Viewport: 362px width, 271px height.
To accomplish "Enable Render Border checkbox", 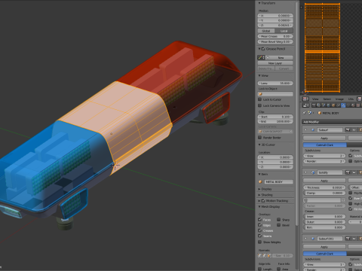I will coord(260,138).
